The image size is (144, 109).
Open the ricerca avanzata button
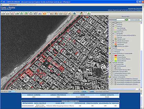135,20
